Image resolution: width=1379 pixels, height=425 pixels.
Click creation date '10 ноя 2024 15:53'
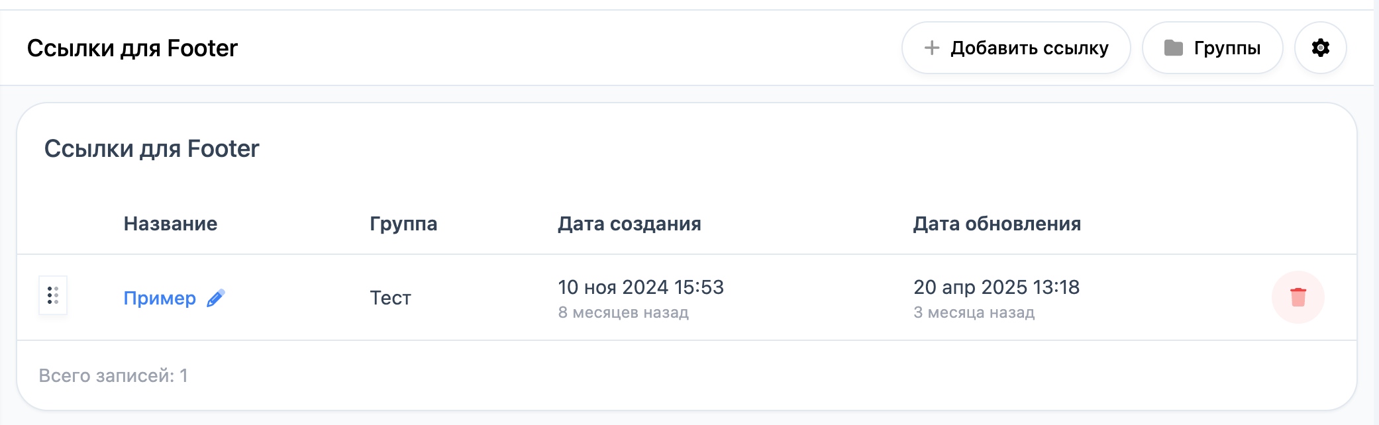pos(640,287)
